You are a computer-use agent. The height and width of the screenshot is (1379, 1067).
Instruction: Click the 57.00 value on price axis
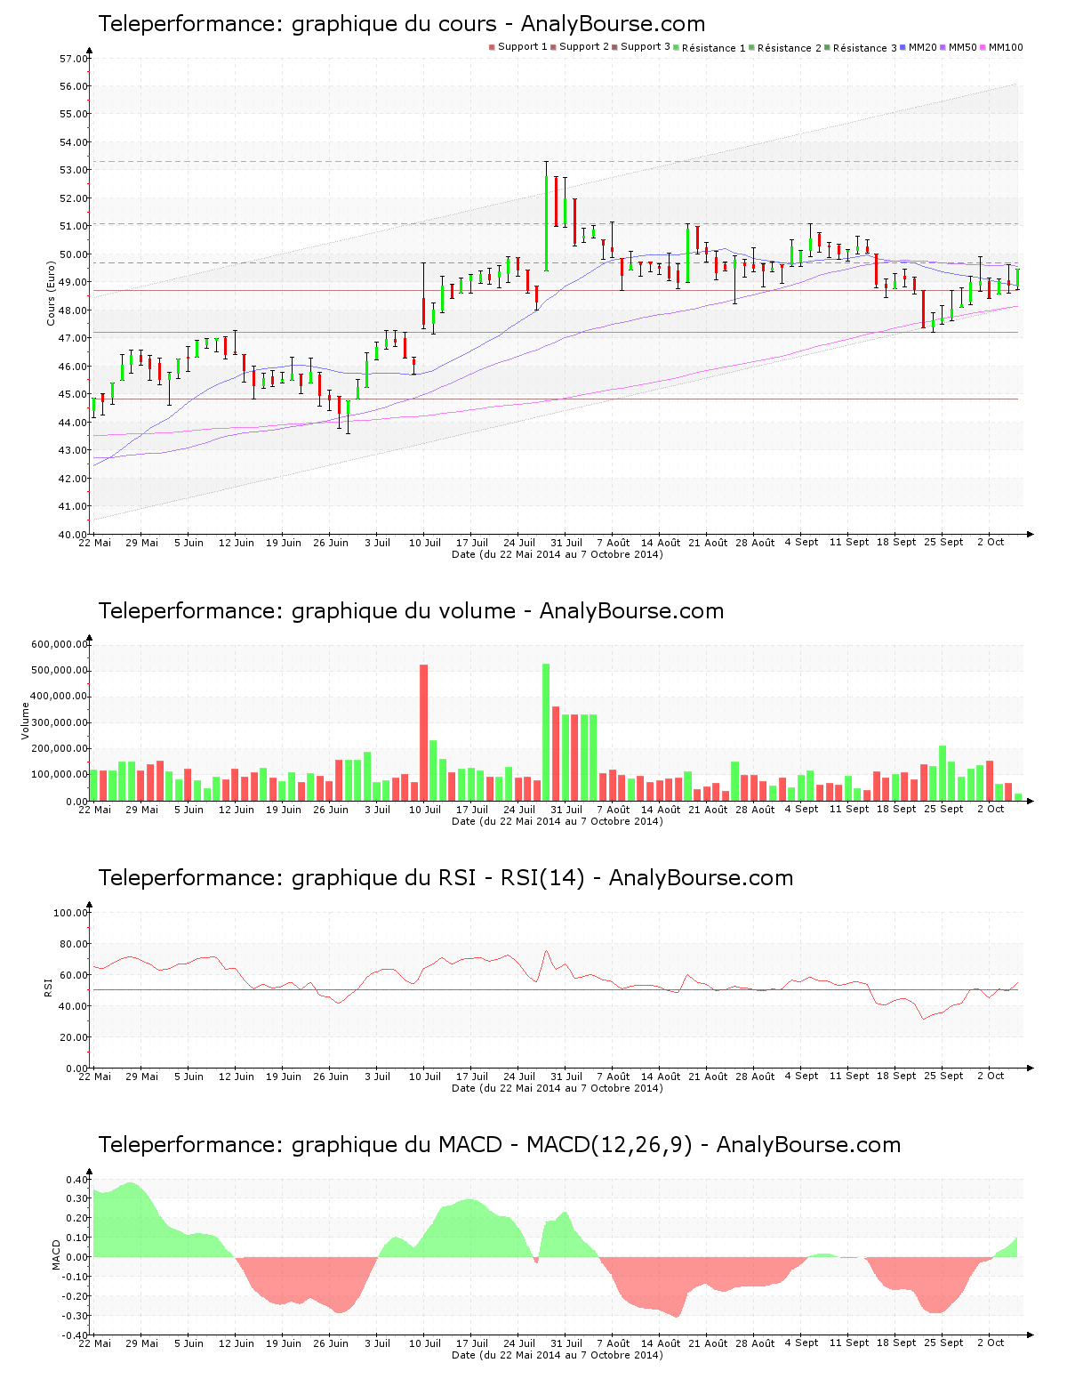[x=73, y=59]
